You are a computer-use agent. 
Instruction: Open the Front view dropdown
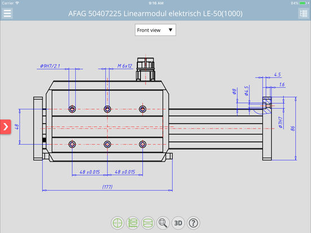coord(155,30)
